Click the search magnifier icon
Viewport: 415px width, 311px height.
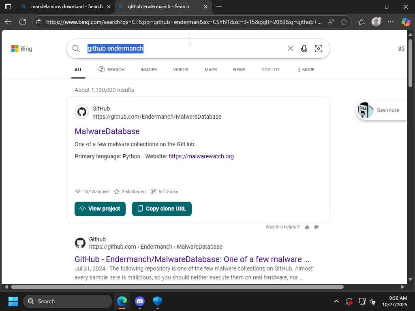[76, 49]
